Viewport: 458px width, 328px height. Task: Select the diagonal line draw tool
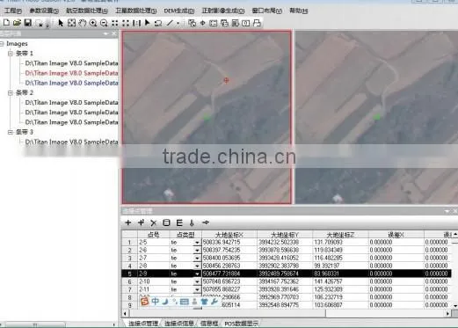tap(170, 23)
